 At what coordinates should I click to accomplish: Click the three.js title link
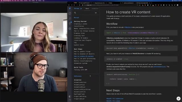tap(78, 8)
